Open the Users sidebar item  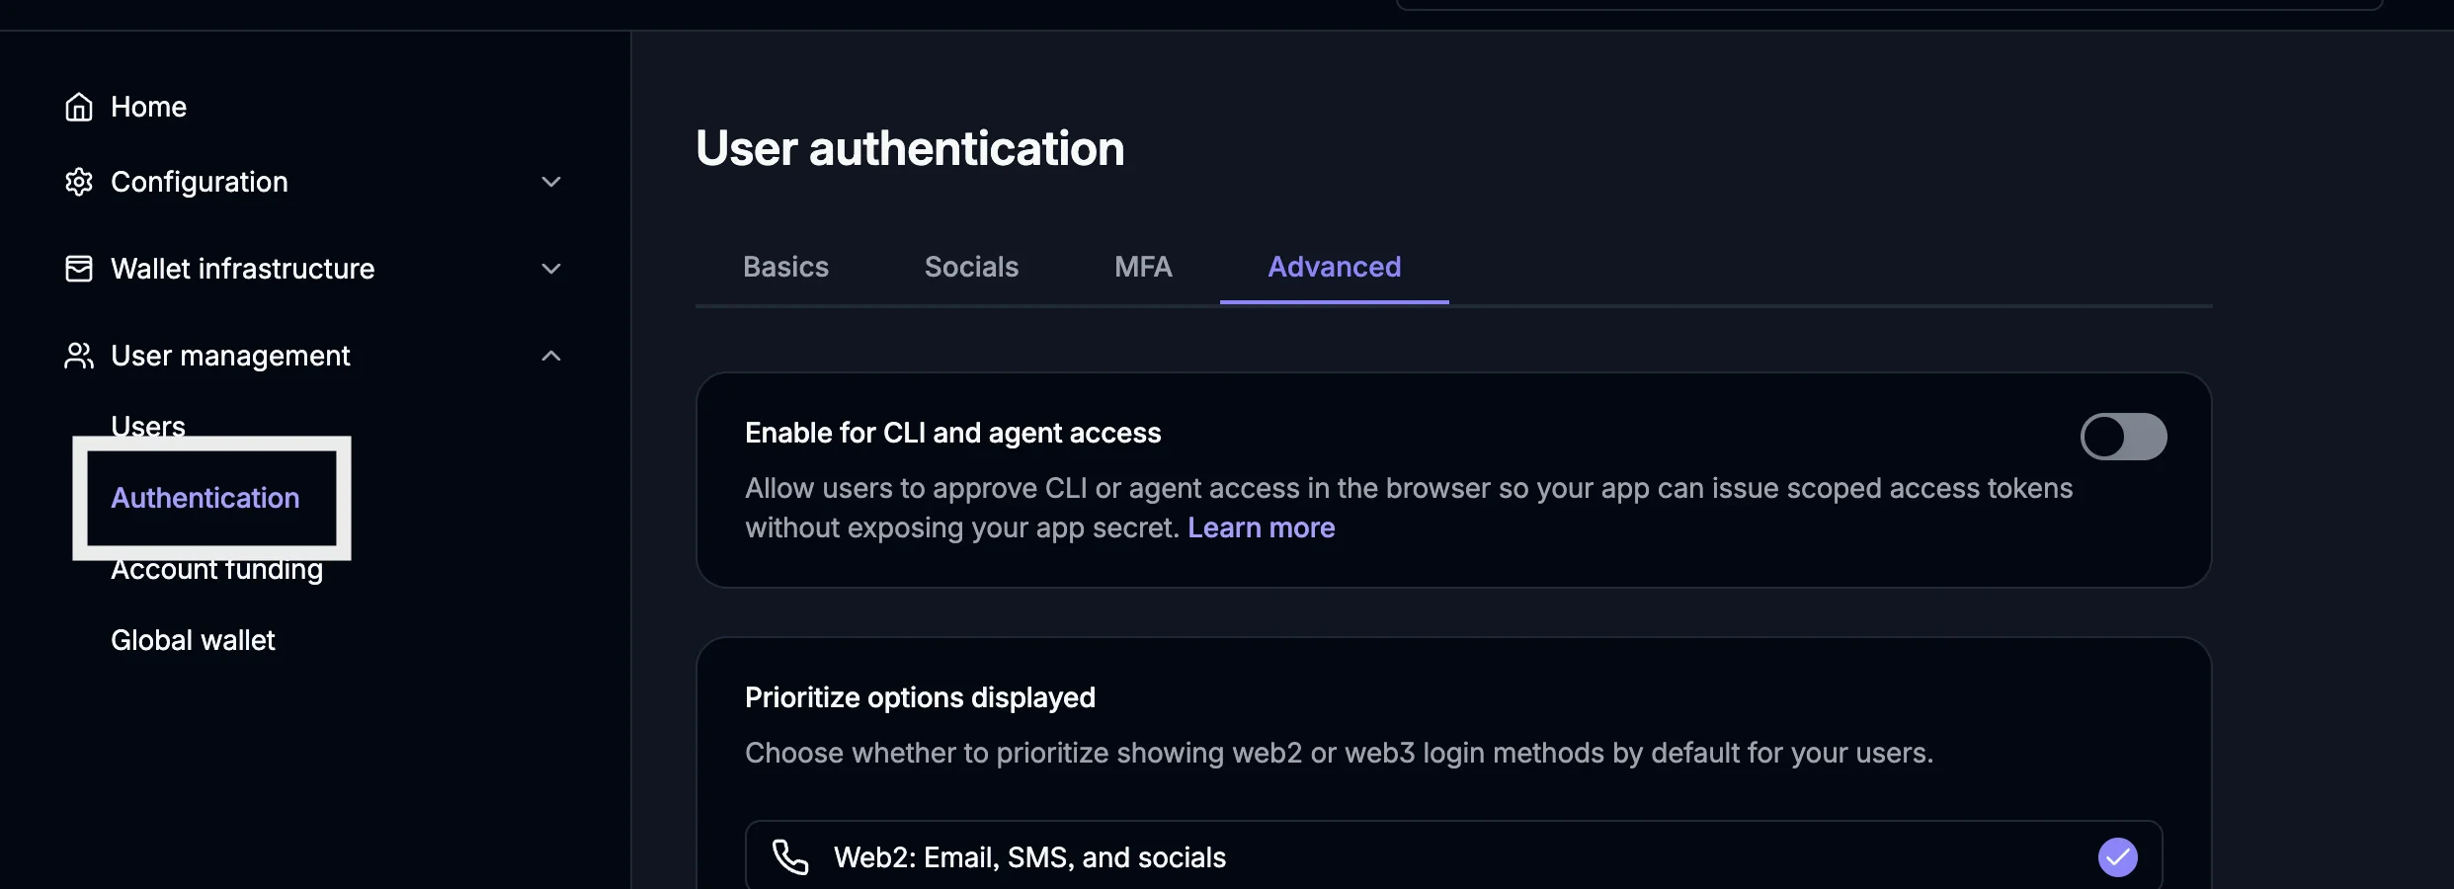pos(148,426)
